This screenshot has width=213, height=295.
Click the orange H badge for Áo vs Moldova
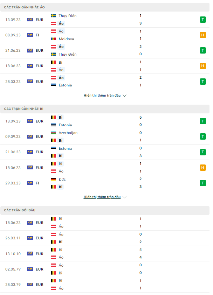[202, 35]
